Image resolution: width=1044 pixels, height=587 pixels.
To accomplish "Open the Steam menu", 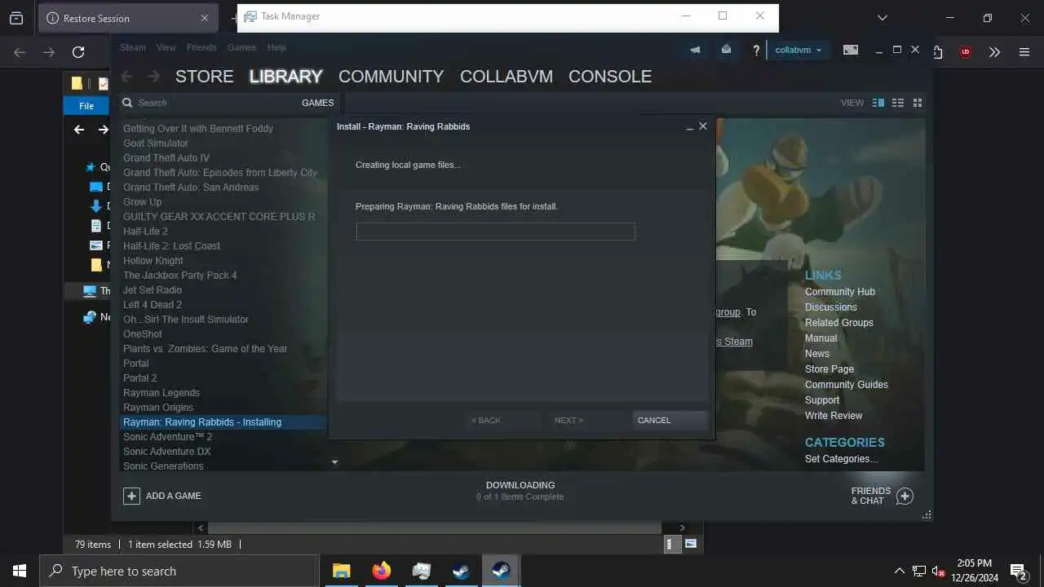I will (x=133, y=47).
